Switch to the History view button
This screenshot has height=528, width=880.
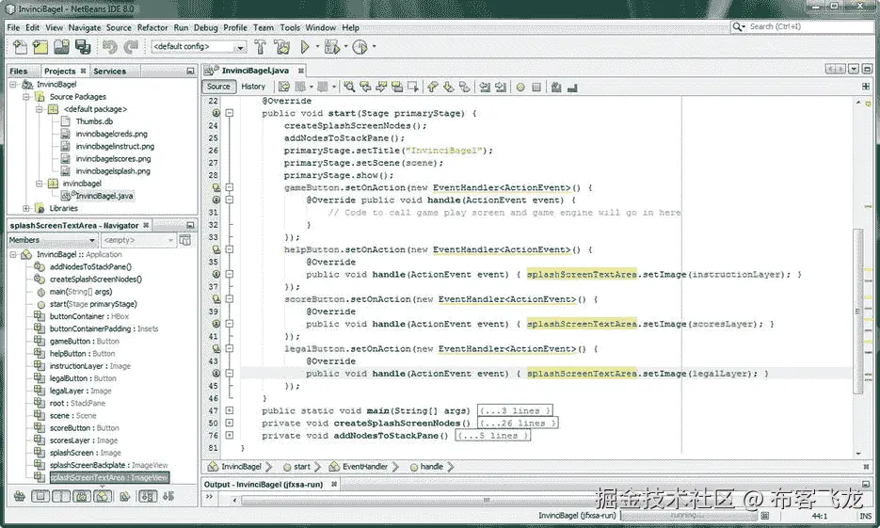(x=253, y=87)
